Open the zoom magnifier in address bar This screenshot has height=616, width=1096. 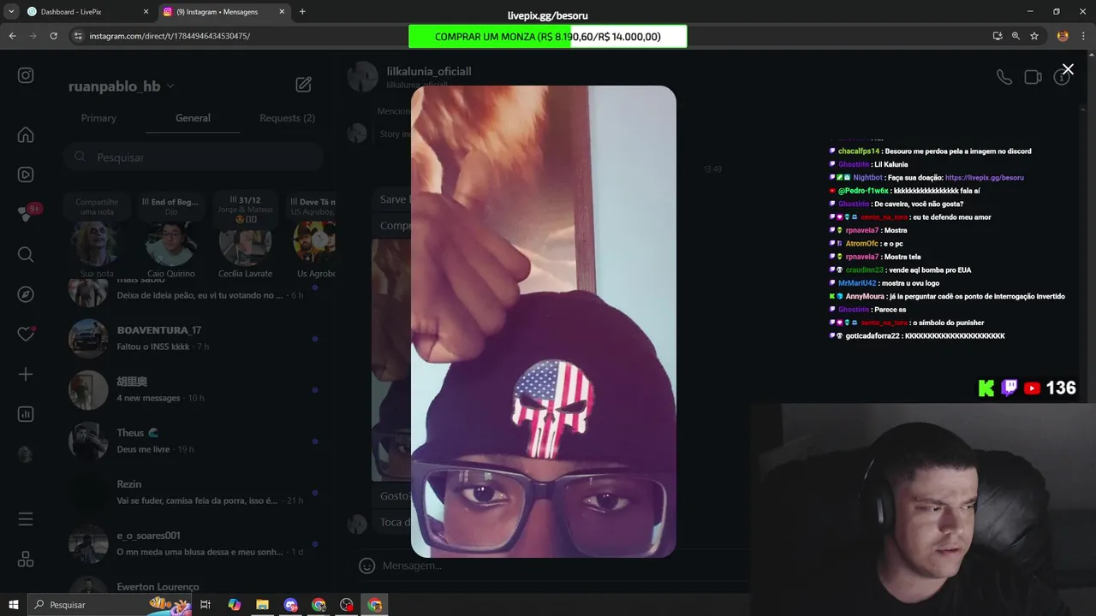pyautogui.click(x=1016, y=36)
